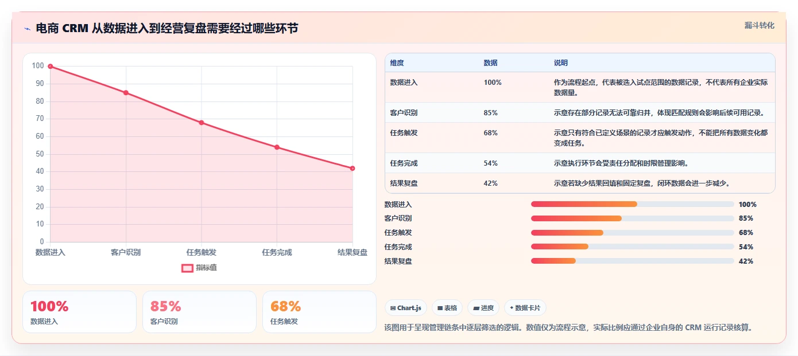The height and width of the screenshot is (356, 798).
Task: Click the chart data point at 68 for 任务触发
Action: [202, 123]
